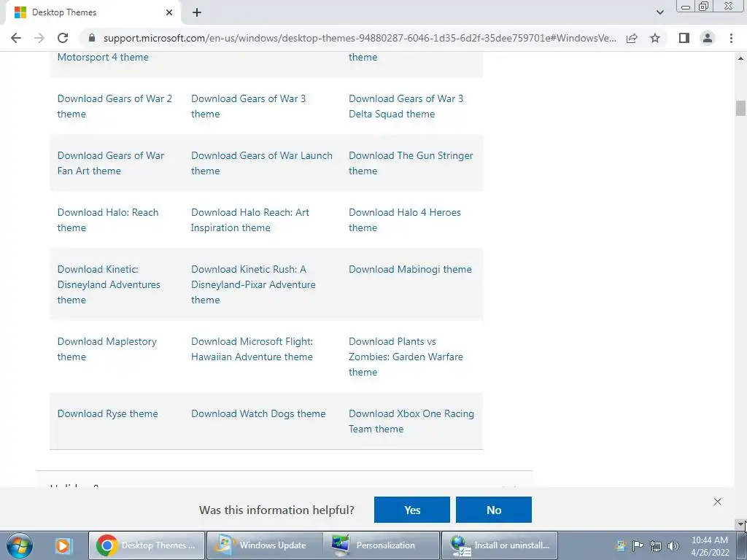Open Kinetic Rush Disneyland-Pixar Adventure theme

tap(253, 284)
